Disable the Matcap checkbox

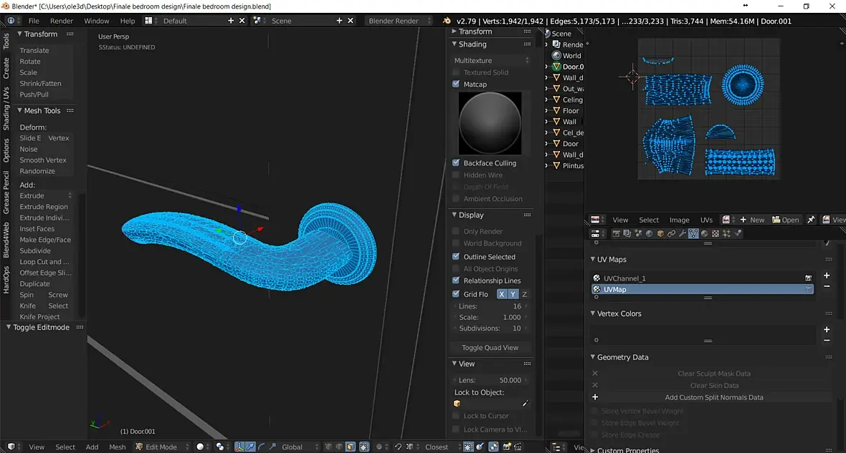(456, 84)
